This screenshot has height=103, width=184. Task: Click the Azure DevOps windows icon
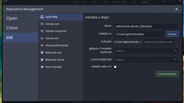(42, 67)
